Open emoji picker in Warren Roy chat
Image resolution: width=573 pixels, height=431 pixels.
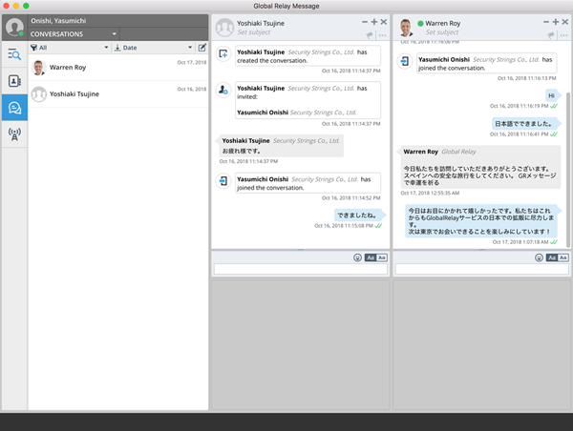(539, 257)
